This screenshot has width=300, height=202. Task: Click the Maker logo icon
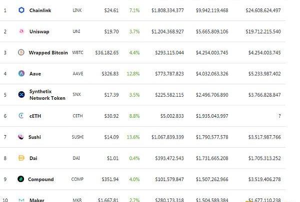tap(21, 200)
